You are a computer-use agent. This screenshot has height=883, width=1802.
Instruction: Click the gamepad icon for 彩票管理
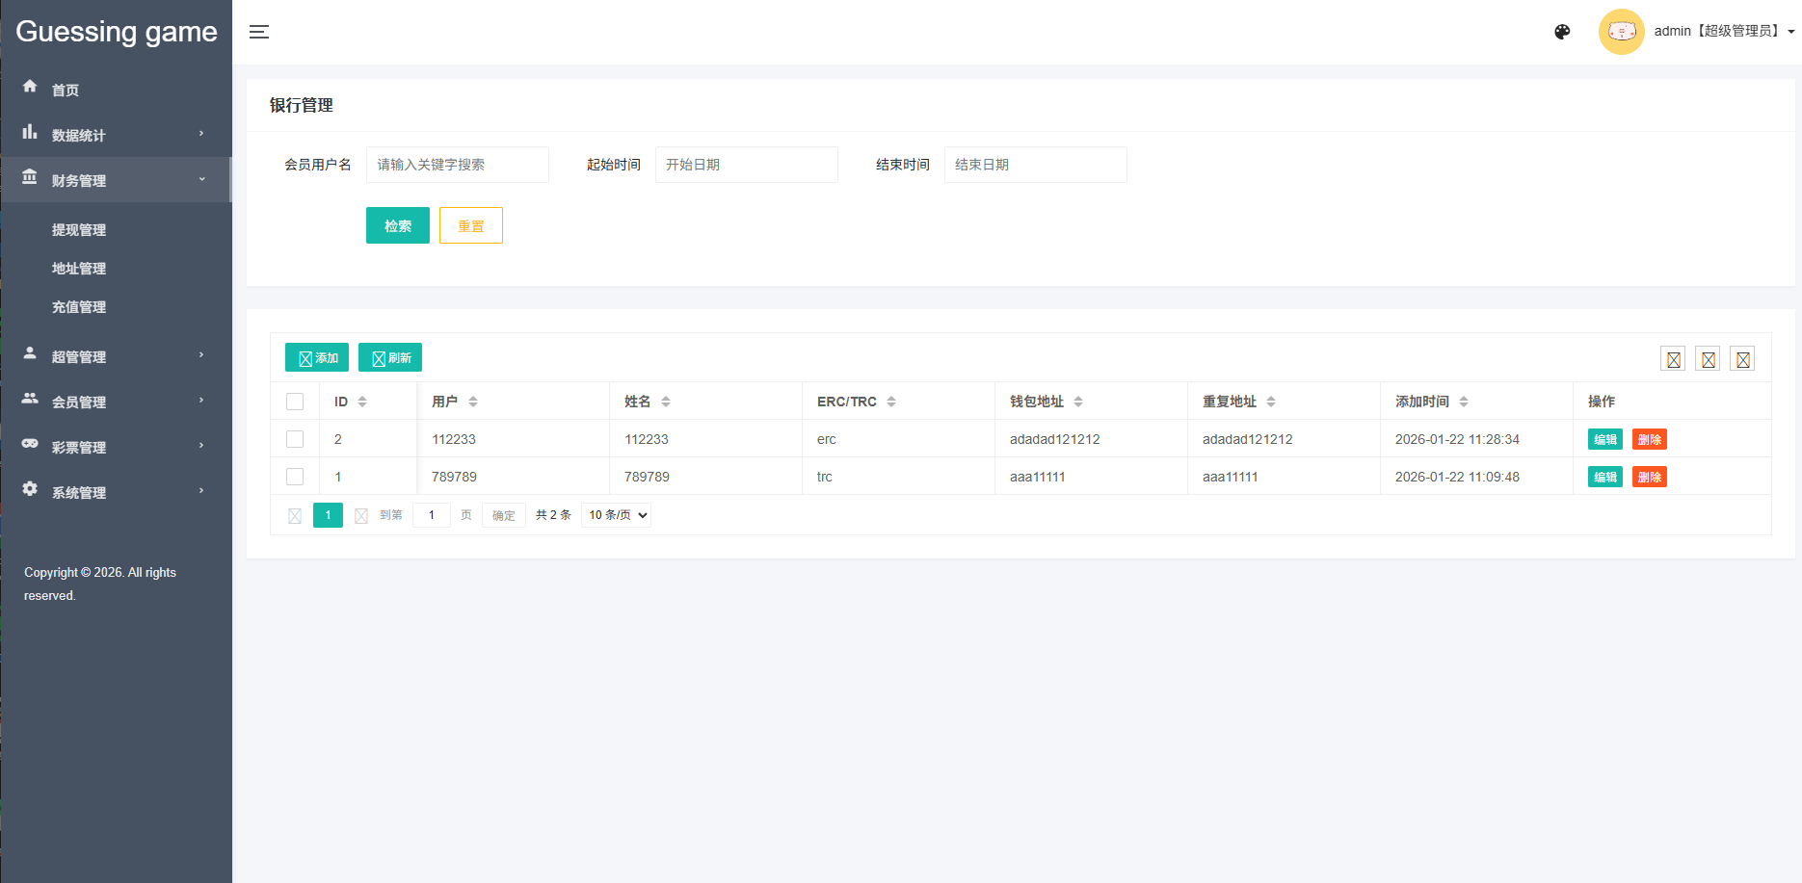[30, 444]
